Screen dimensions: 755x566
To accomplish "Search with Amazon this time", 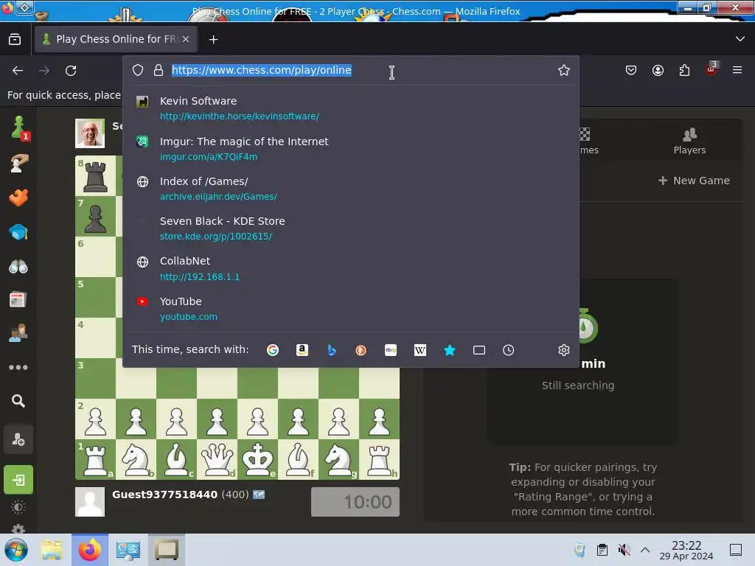I will point(302,350).
